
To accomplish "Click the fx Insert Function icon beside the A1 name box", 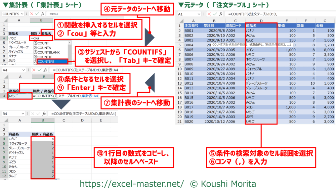I will (221, 14).
